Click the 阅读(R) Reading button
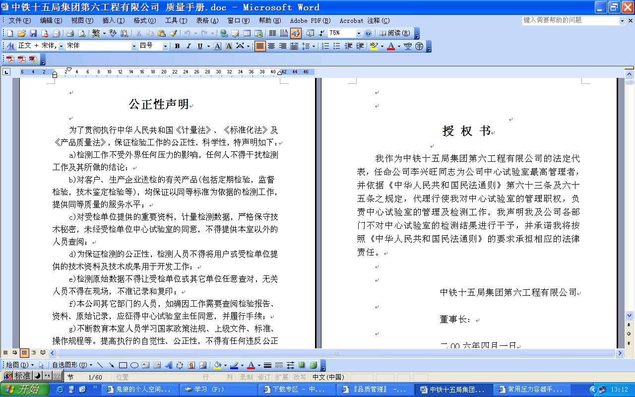 click(x=395, y=33)
